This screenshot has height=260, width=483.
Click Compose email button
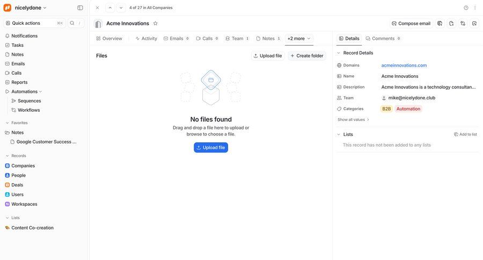point(411,24)
